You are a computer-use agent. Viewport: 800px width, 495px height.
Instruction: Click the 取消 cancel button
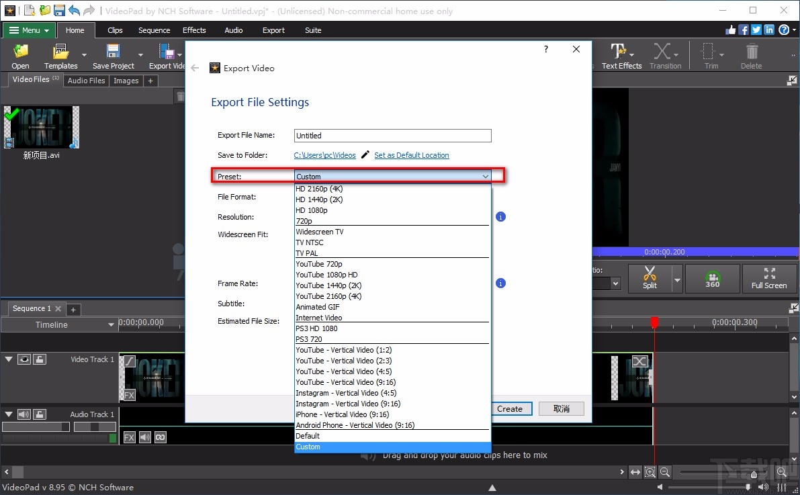point(562,409)
